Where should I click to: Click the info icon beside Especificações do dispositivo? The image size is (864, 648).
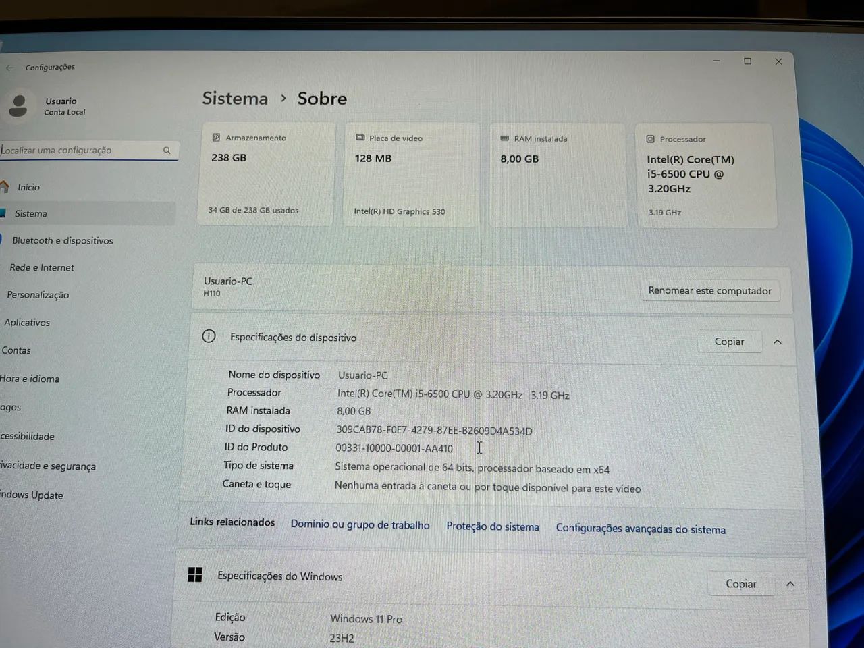(209, 336)
